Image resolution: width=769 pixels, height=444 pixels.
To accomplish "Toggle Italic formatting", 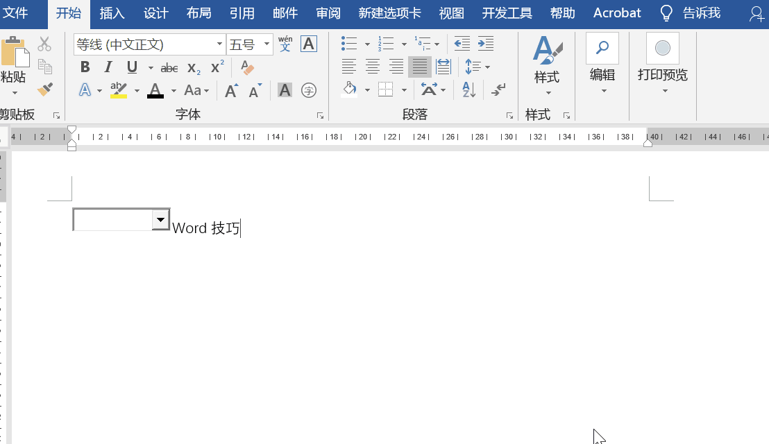I will point(108,67).
